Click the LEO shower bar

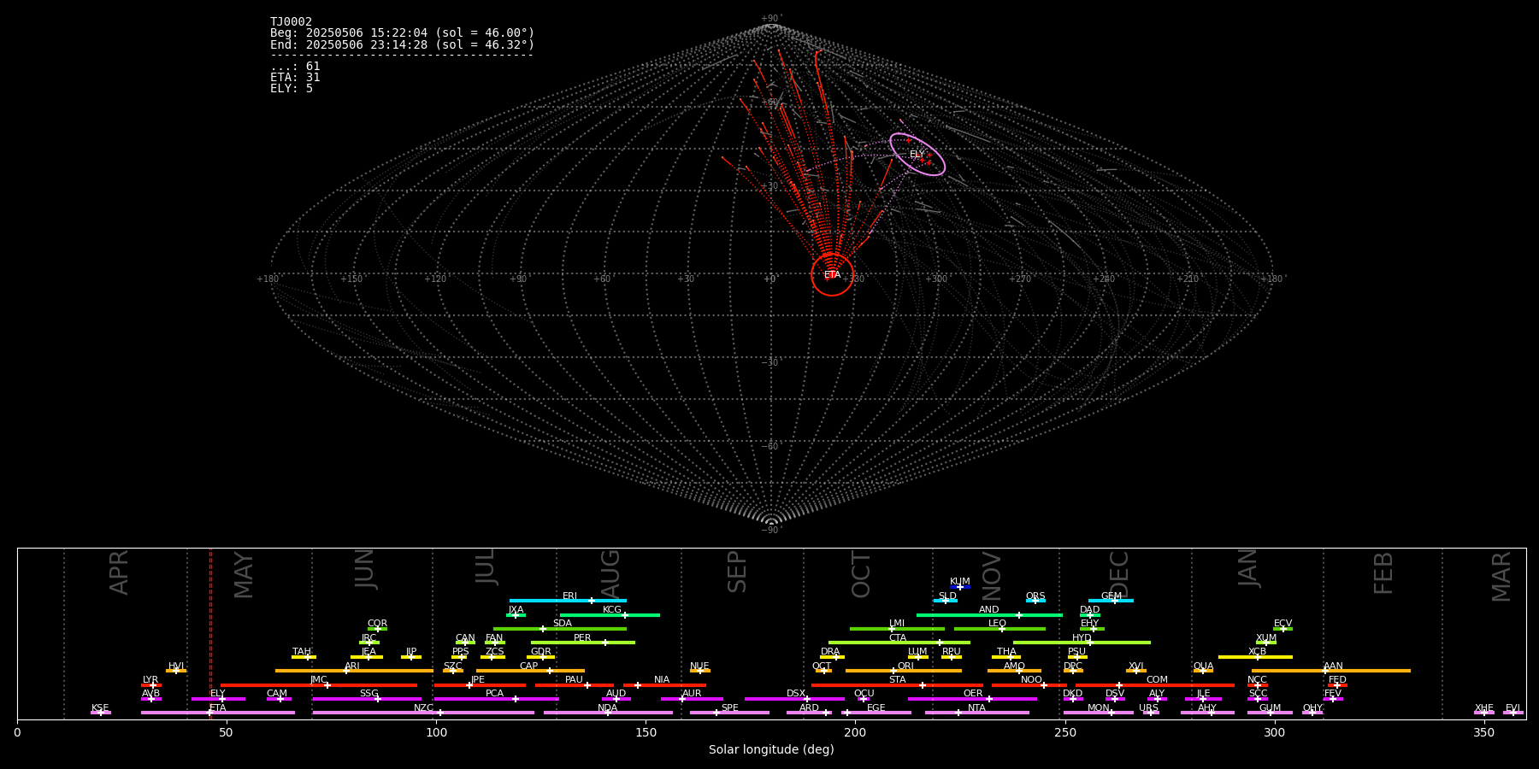[x=999, y=629]
